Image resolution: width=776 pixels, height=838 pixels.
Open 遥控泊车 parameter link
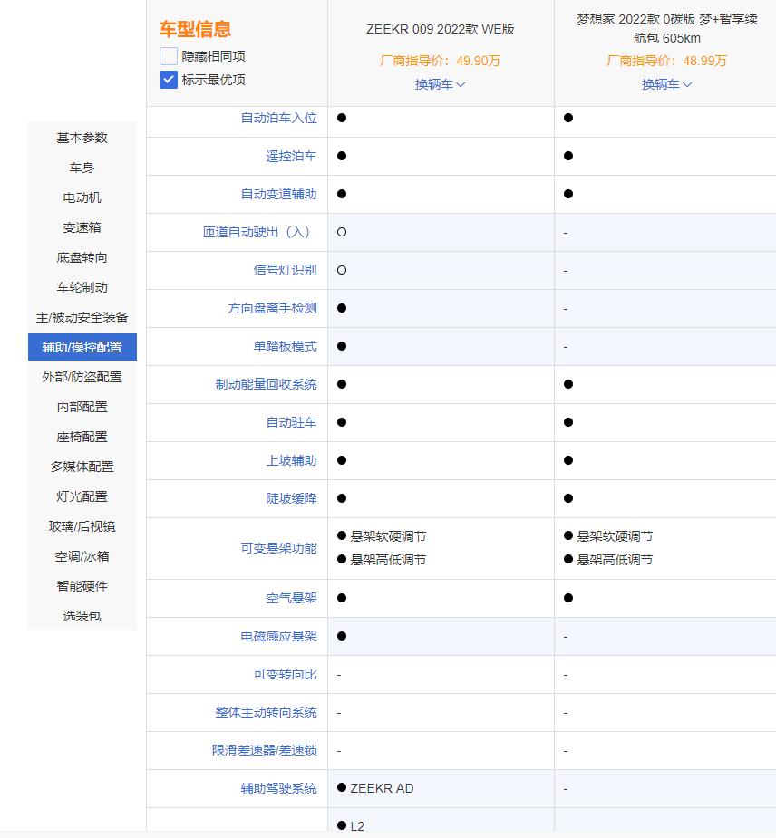pyautogui.click(x=292, y=156)
